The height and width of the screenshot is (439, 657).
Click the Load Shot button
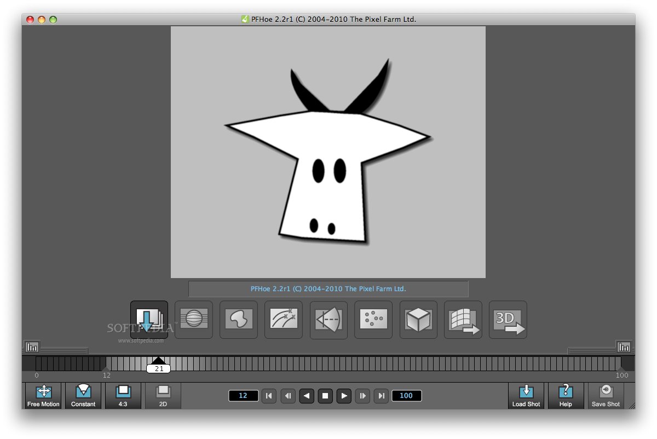point(526,396)
